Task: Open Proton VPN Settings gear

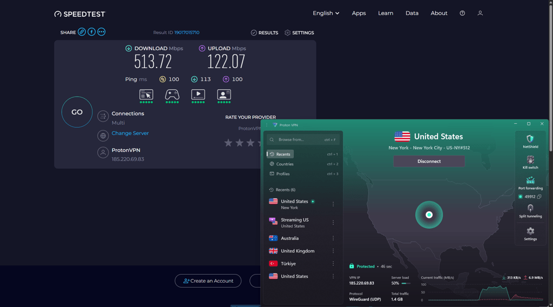Action: (530, 234)
